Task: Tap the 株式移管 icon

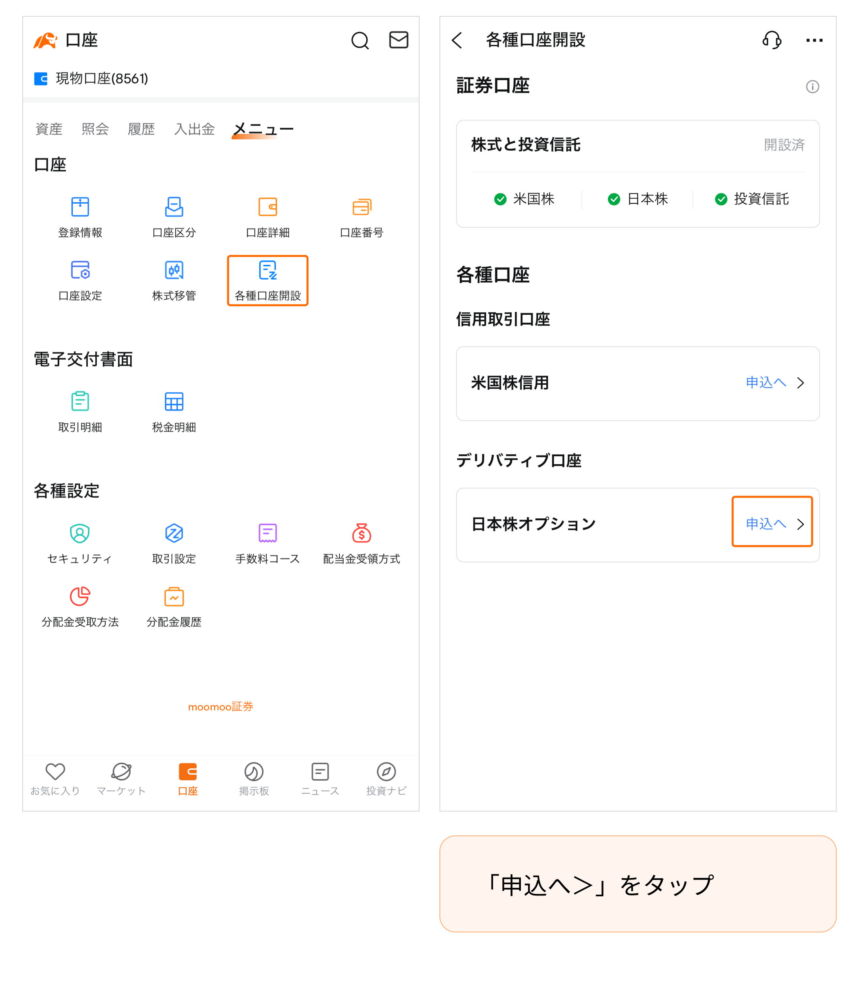Action: 174,271
